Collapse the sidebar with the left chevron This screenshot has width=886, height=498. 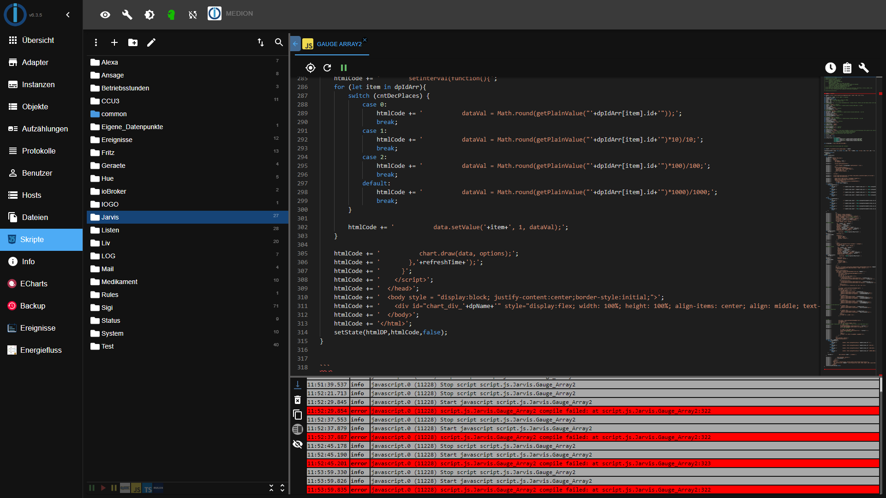tap(68, 15)
